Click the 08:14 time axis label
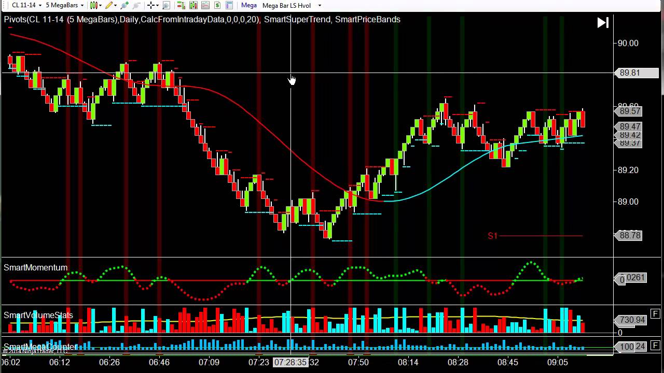 [408, 362]
